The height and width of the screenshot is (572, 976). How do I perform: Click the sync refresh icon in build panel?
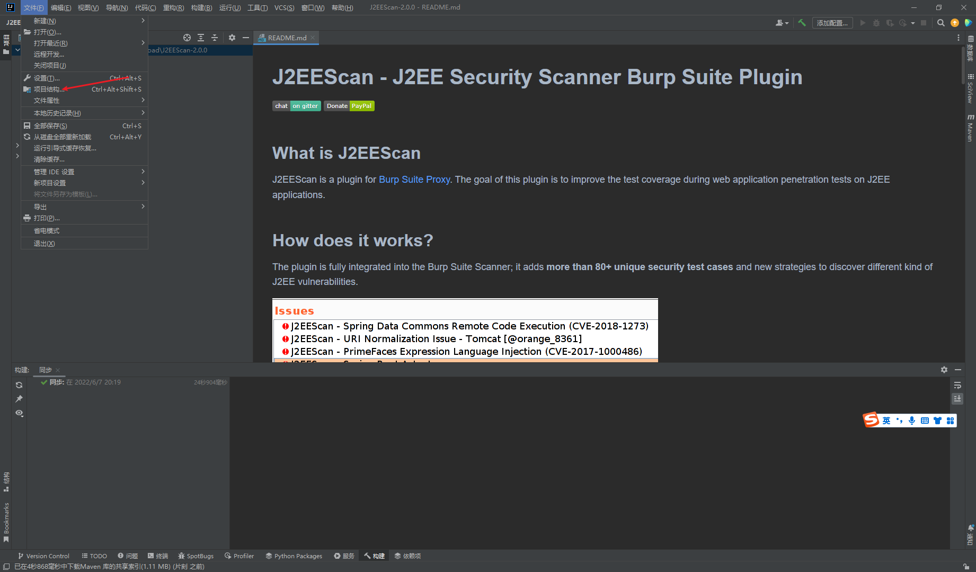[19, 385]
